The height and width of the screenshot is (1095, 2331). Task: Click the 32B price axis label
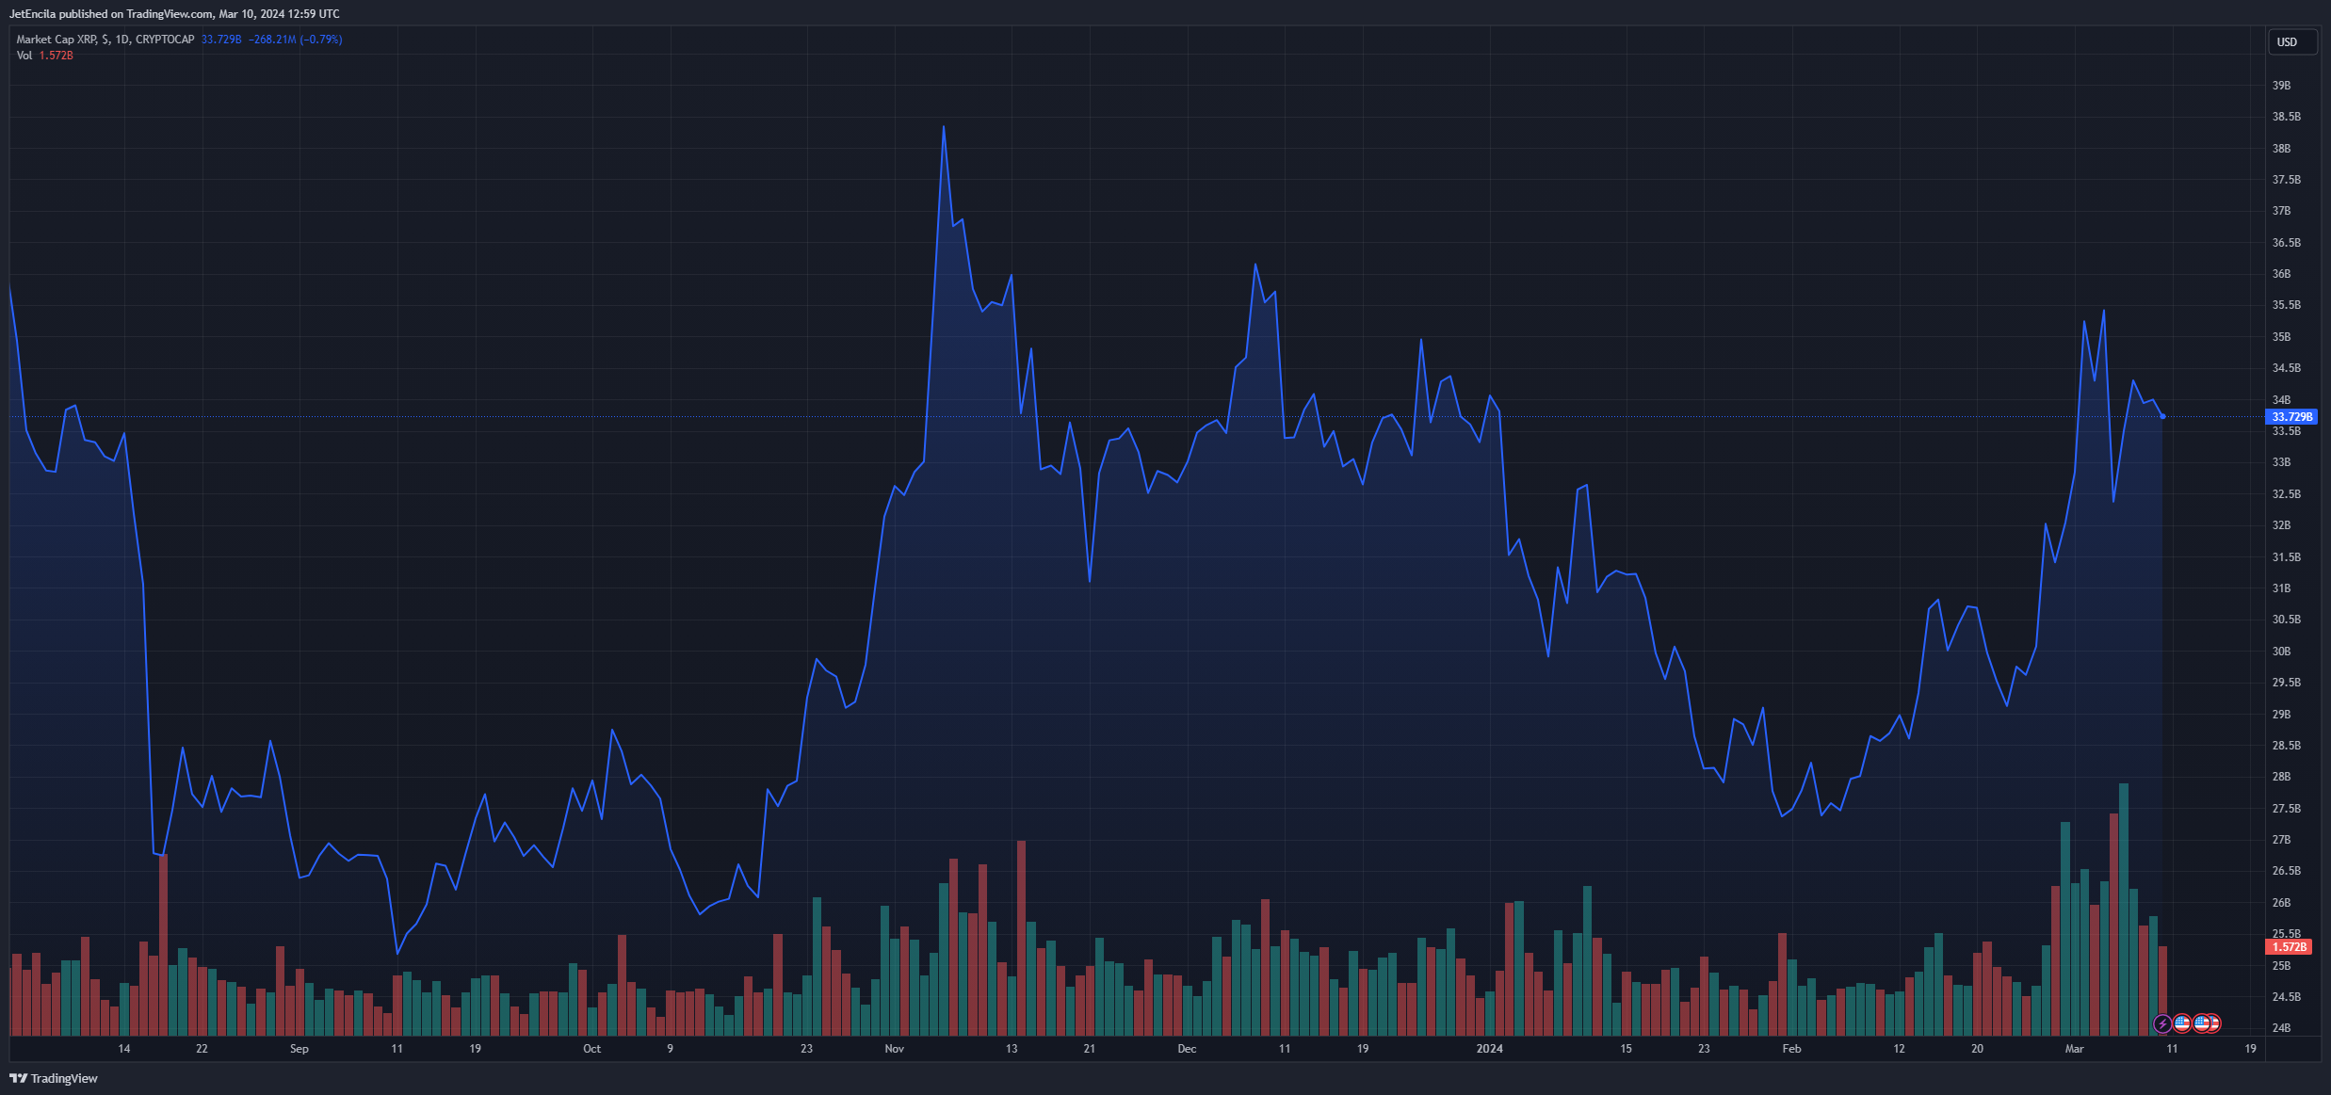(x=2281, y=525)
